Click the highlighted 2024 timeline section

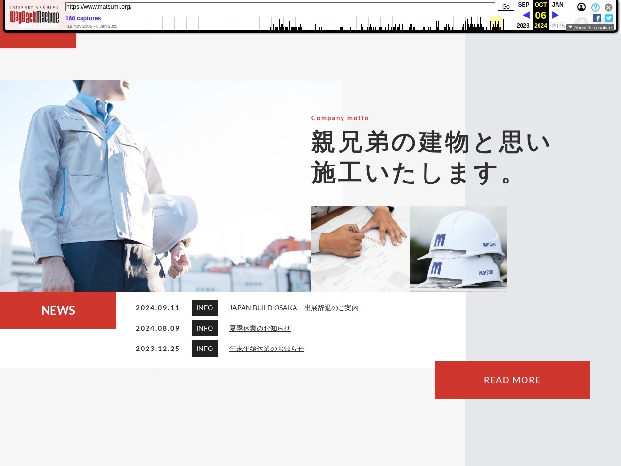495,23
